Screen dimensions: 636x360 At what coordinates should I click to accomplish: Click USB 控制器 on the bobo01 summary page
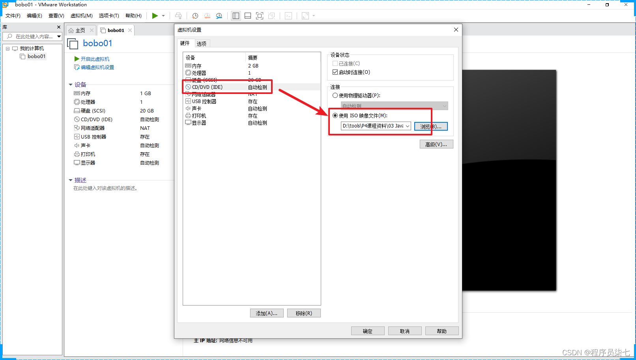click(x=90, y=137)
